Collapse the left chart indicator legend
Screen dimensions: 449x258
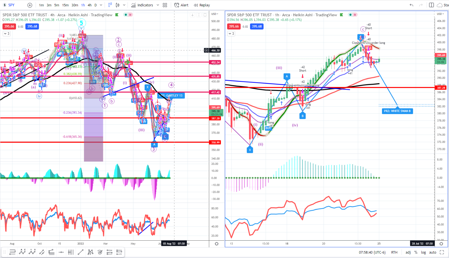point(6,34)
